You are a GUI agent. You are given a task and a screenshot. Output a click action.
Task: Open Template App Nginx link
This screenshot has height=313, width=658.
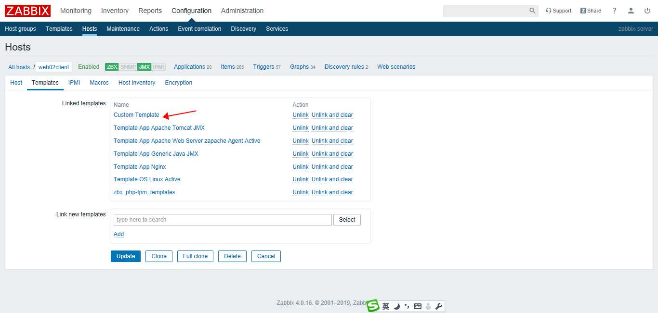click(x=140, y=167)
